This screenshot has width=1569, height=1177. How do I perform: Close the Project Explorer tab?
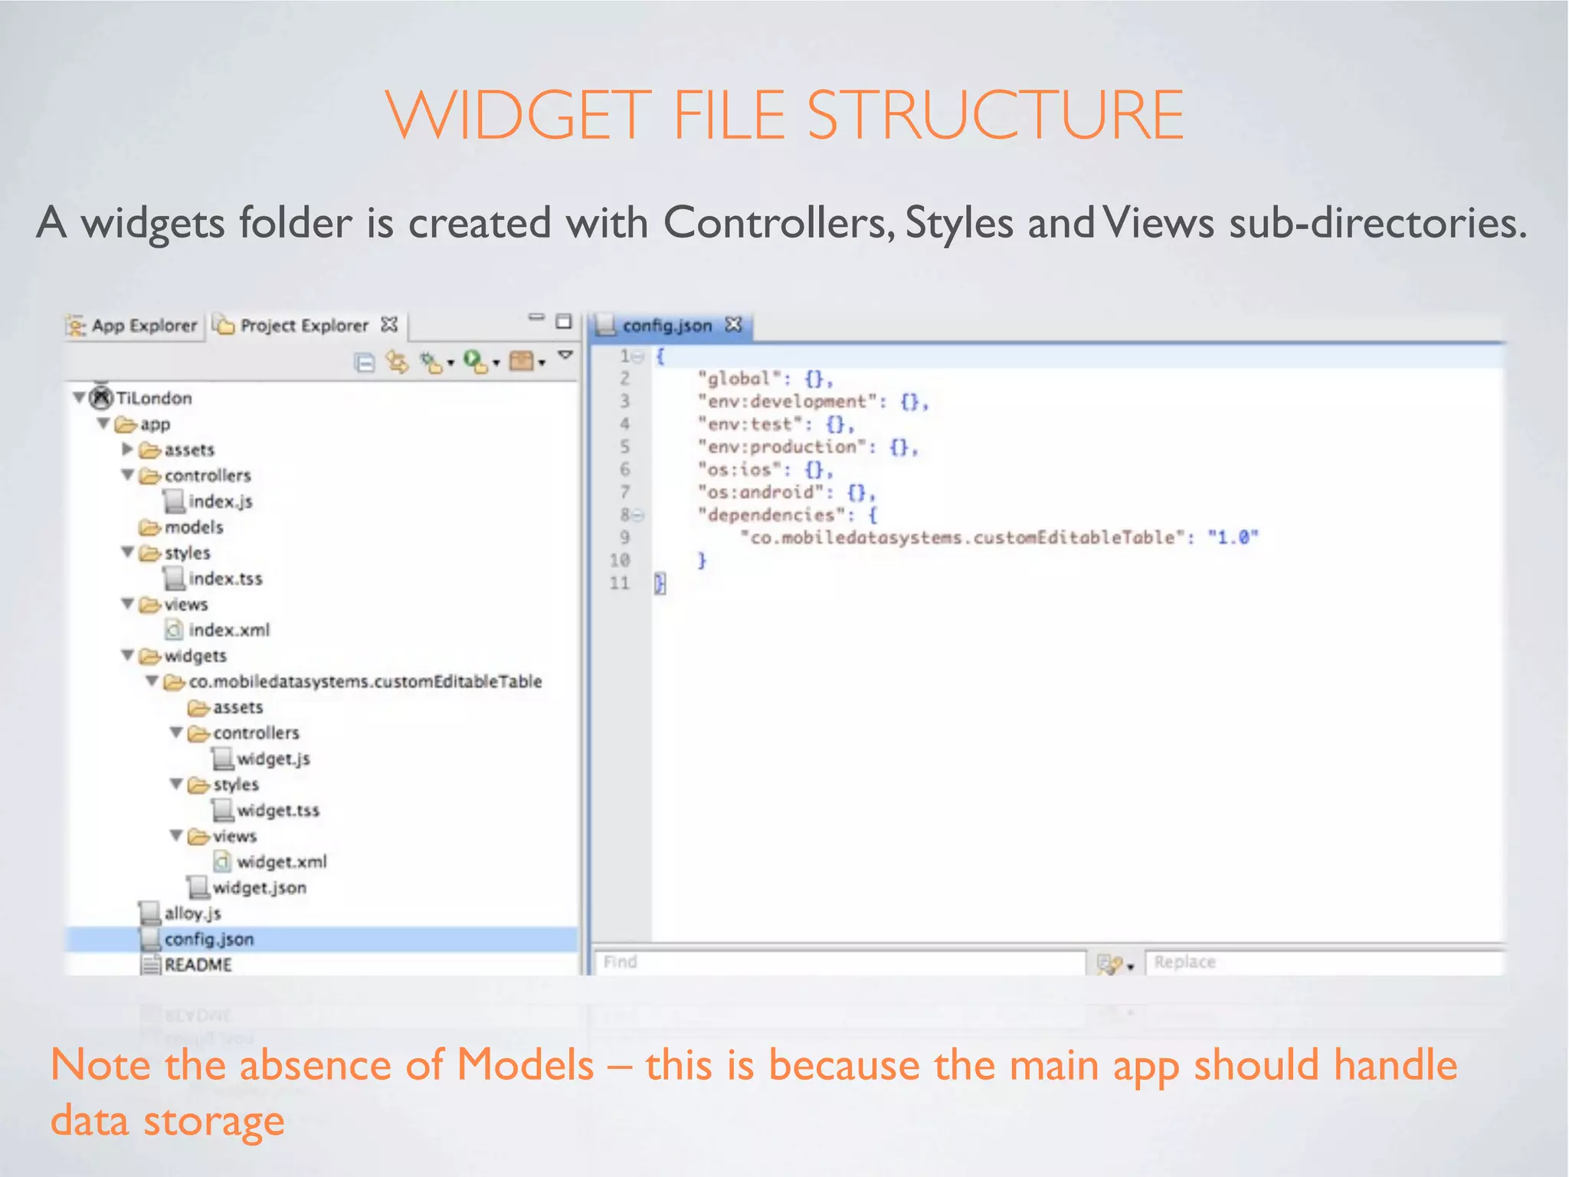(x=389, y=325)
